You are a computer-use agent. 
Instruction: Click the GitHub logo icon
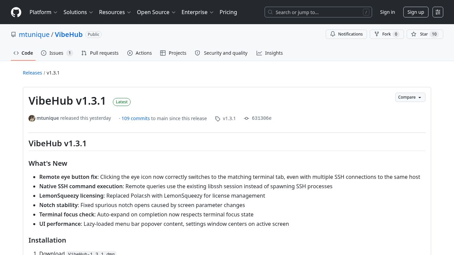point(16,12)
